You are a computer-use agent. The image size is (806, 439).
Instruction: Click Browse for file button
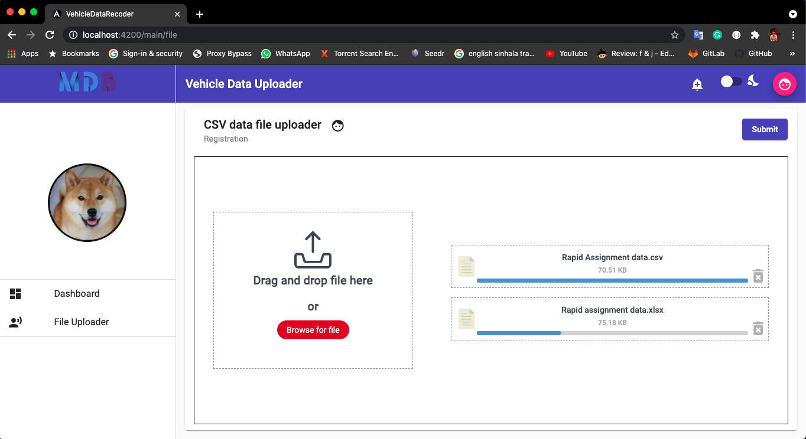coord(313,330)
